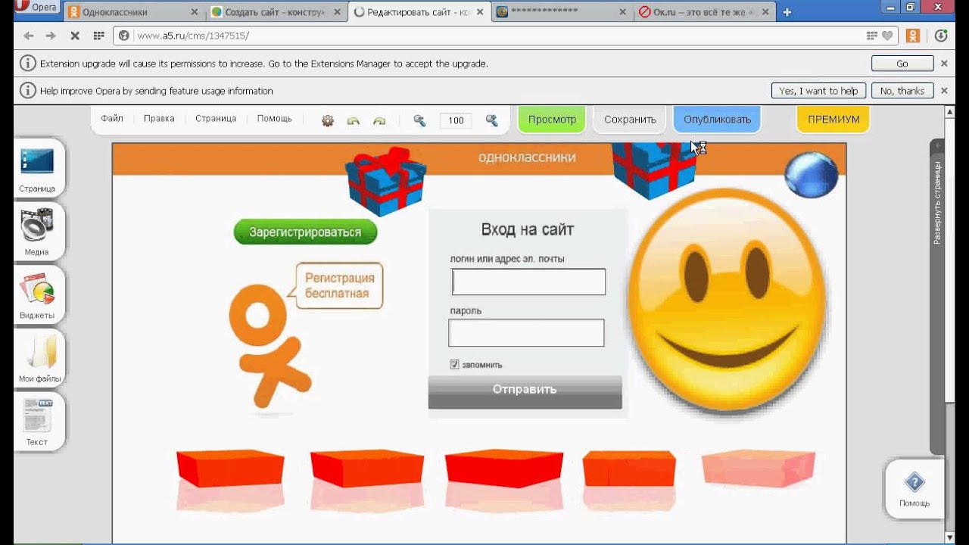969x545 pixels.
Task: Click the No, thanks button
Action: pos(902,91)
